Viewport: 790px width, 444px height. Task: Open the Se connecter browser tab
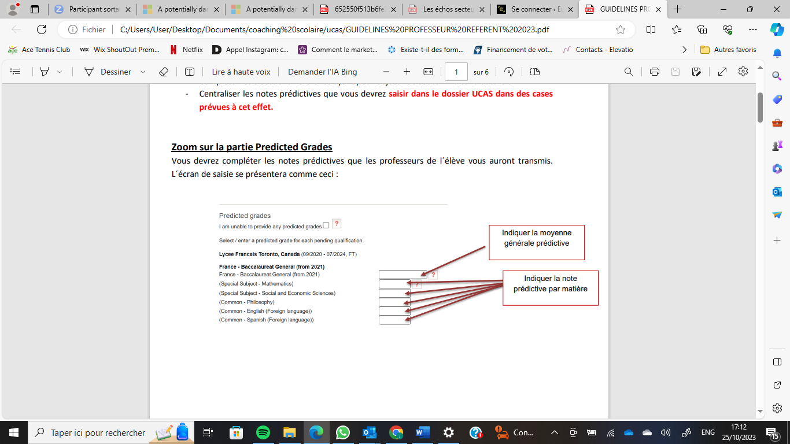(x=532, y=9)
